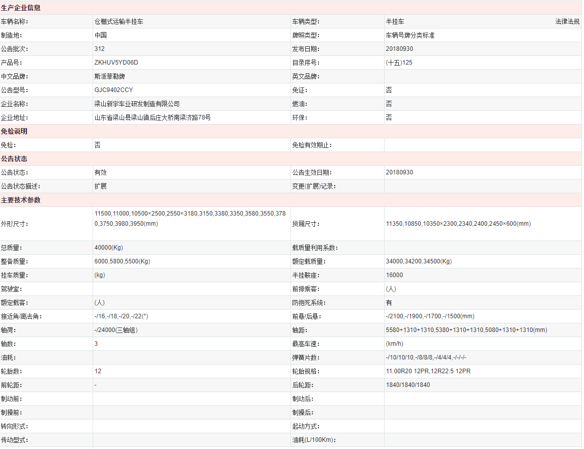This screenshot has height=449, width=584.
Task: Click the model value GJC9402CCY
Action: point(113,91)
